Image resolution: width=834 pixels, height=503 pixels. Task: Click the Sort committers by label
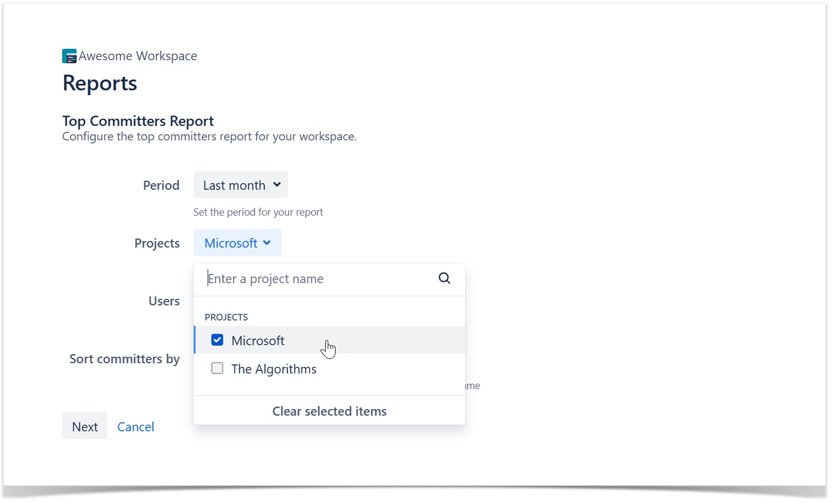124,359
